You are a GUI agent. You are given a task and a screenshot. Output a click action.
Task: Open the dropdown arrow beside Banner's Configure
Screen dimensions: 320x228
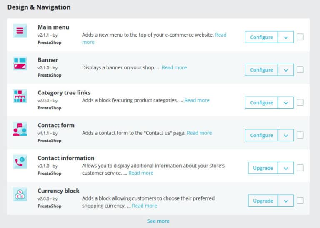[286, 70]
